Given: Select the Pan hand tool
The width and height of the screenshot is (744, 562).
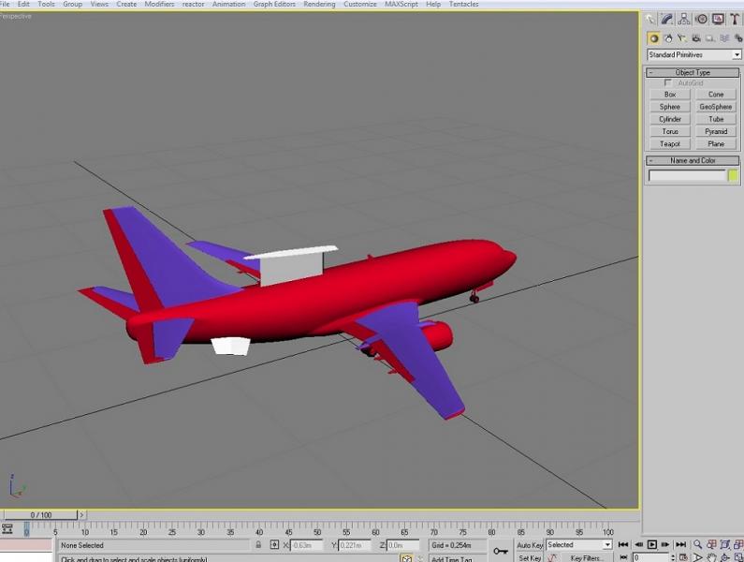Looking at the screenshot, I should click(711, 557).
